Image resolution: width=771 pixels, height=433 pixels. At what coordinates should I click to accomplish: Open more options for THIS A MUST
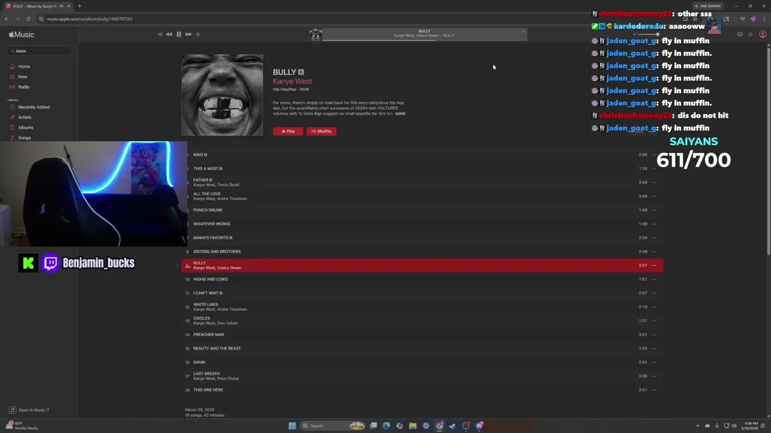654,168
